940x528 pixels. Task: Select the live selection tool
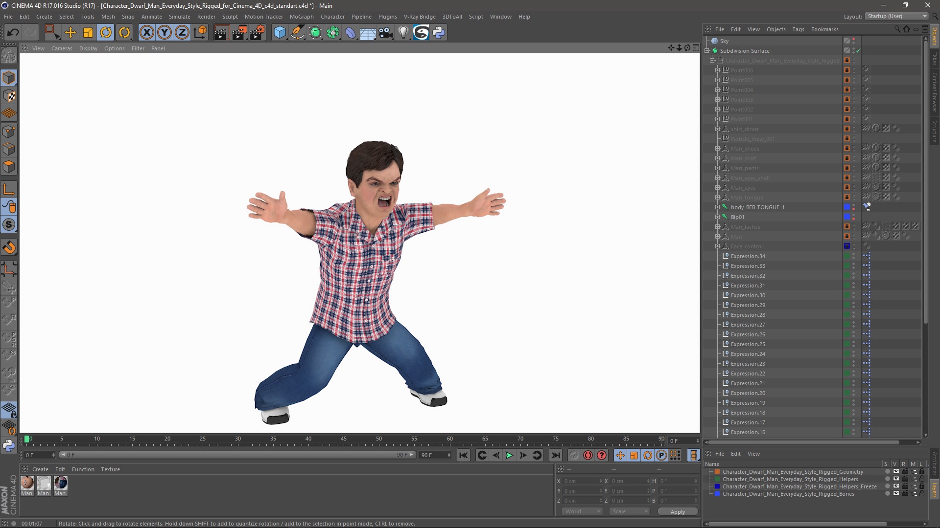click(52, 33)
